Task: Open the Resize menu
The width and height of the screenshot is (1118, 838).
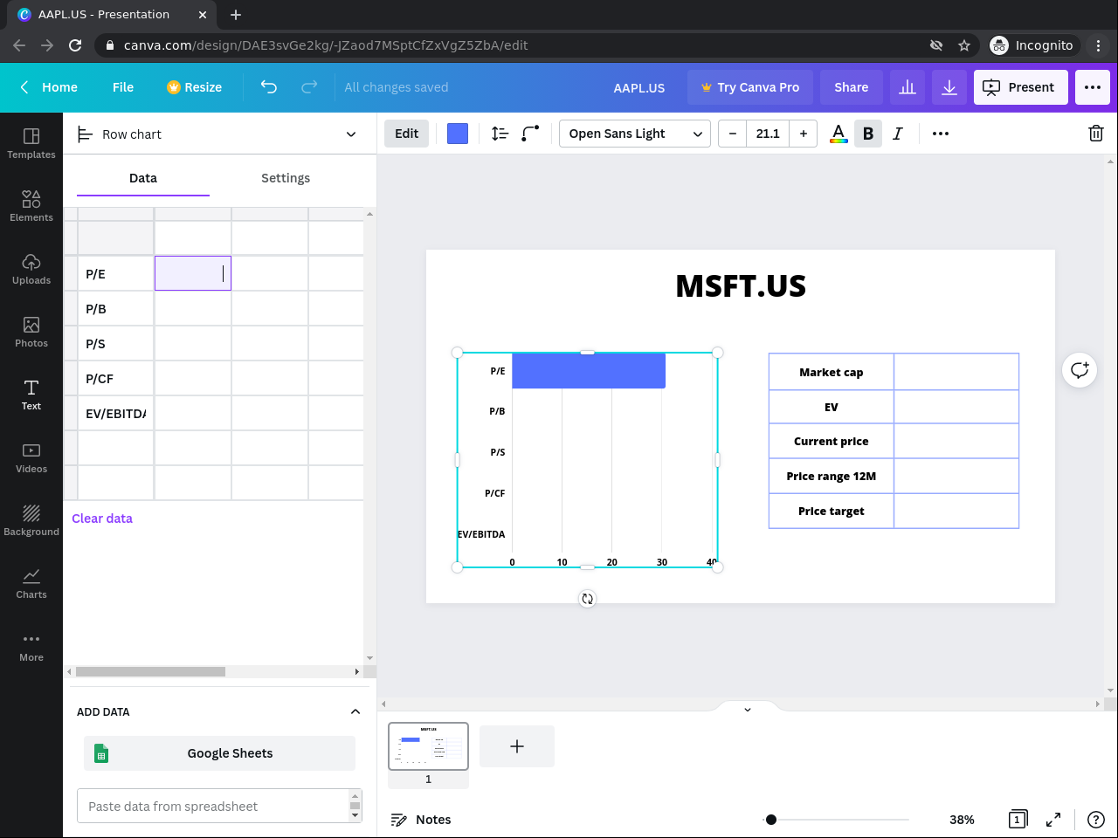Action: 194,87
